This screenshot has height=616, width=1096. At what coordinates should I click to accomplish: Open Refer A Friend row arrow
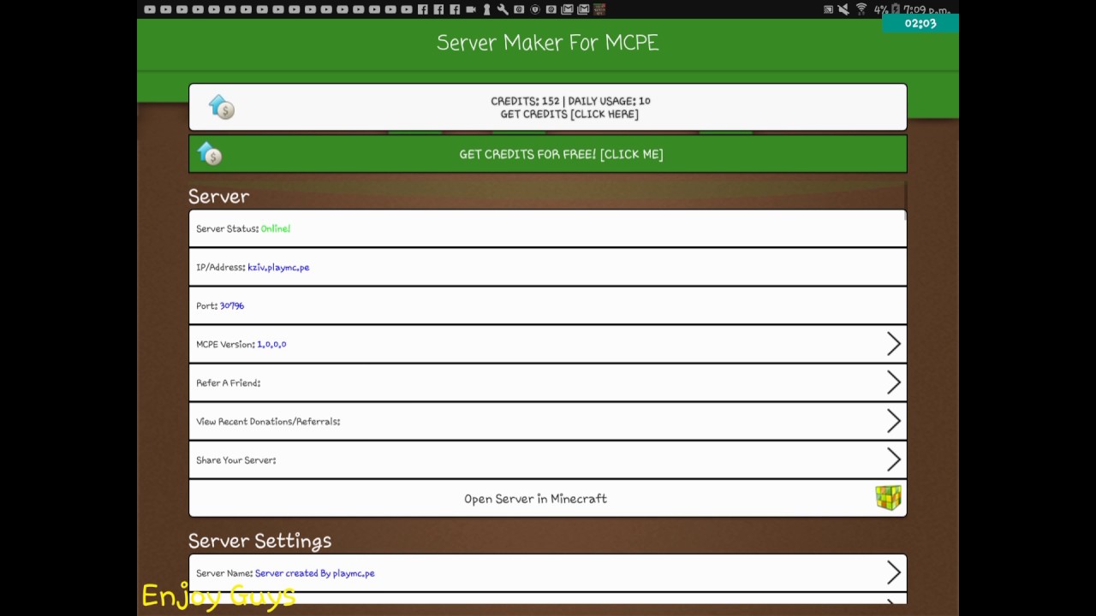click(x=893, y=382)
